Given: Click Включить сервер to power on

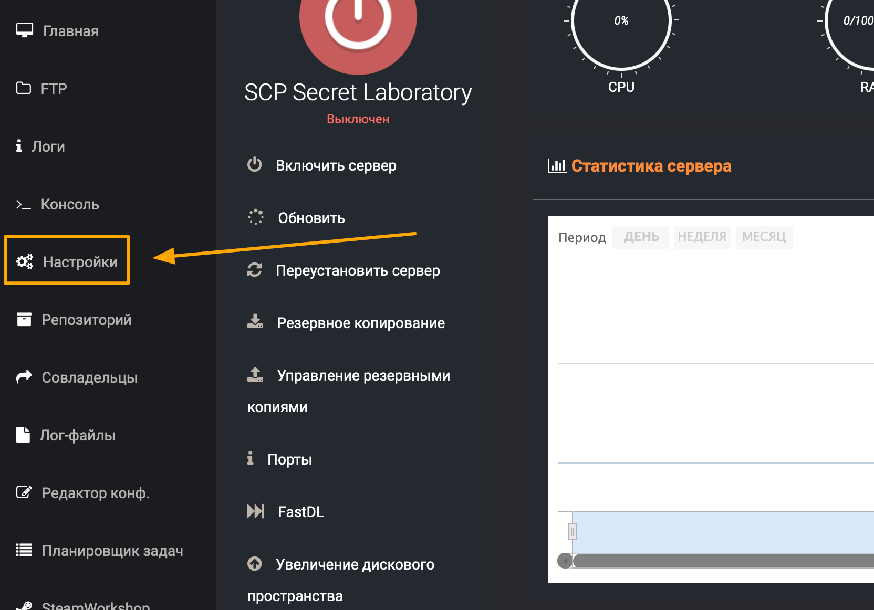Looking at the screenshot, I should point(336,165).
